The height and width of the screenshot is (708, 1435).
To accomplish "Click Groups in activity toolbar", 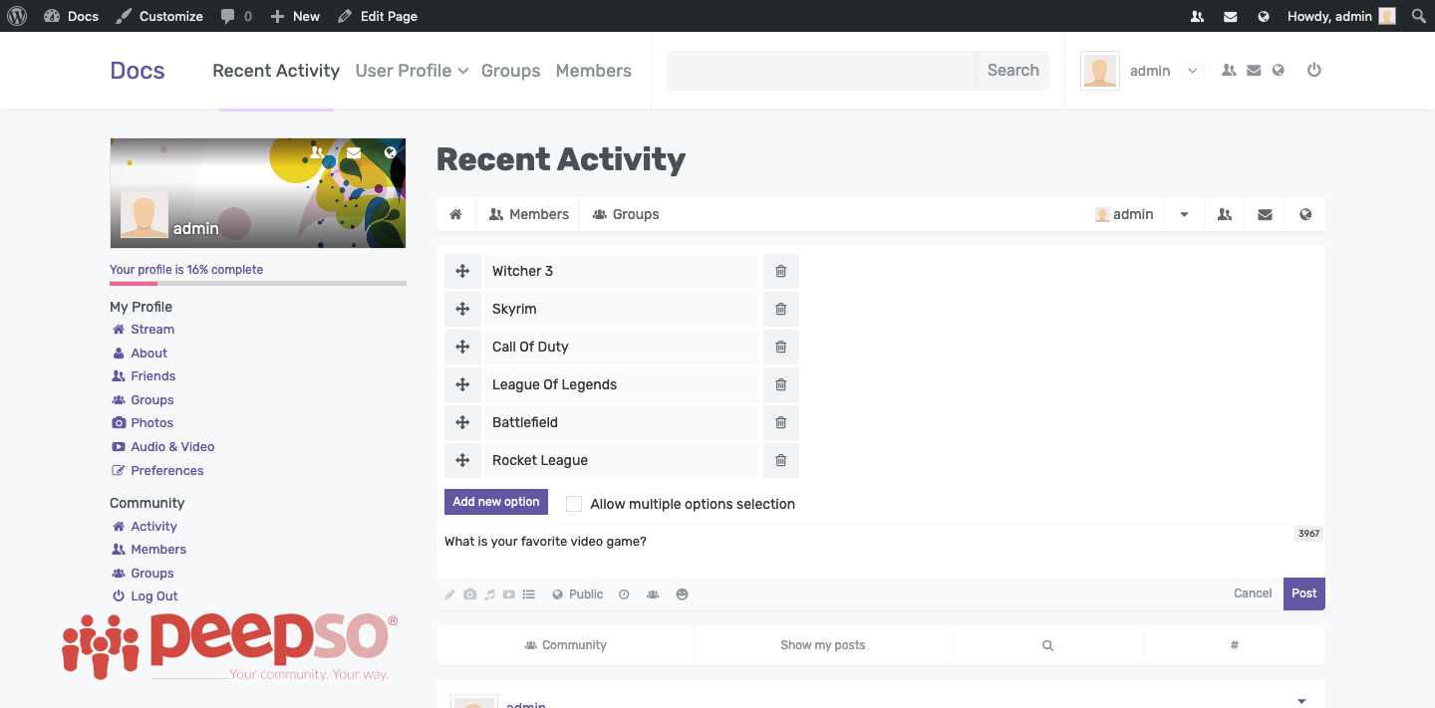I will 626,214.
